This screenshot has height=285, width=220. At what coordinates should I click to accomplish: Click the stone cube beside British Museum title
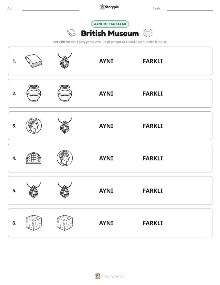point(148,33)
